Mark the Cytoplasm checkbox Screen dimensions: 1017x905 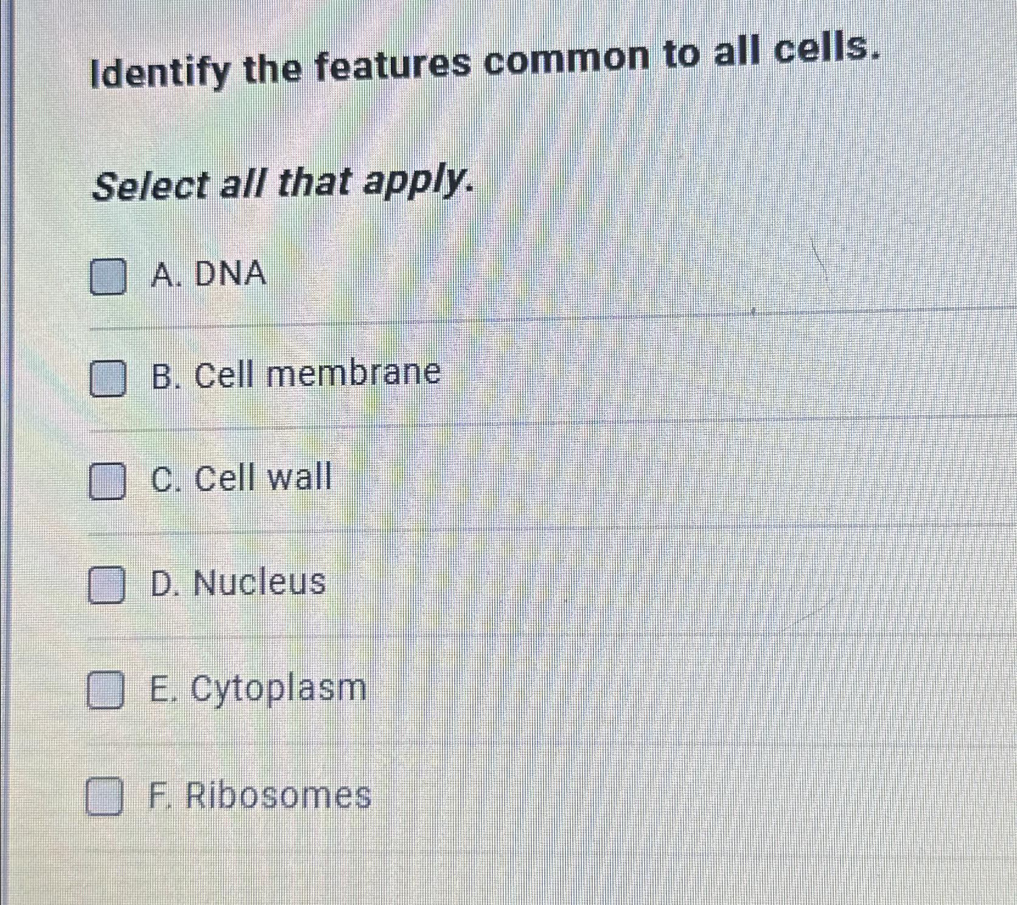(106, 690)
